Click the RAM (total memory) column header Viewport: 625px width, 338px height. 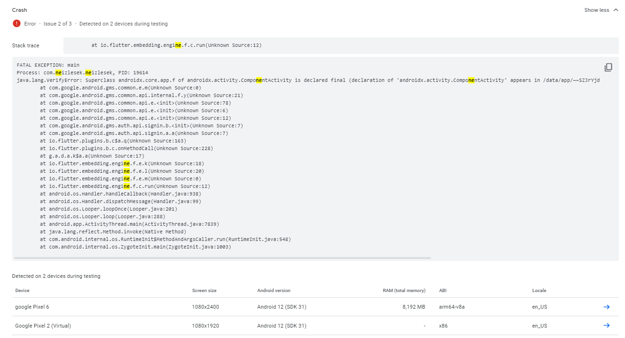pyautogui.click(x=404, y=290)
